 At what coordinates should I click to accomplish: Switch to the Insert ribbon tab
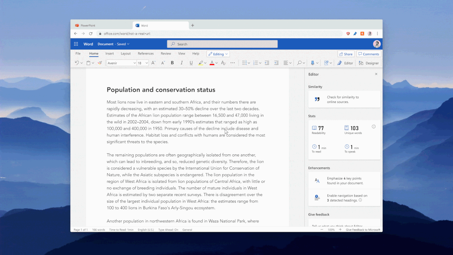[110, 54]
